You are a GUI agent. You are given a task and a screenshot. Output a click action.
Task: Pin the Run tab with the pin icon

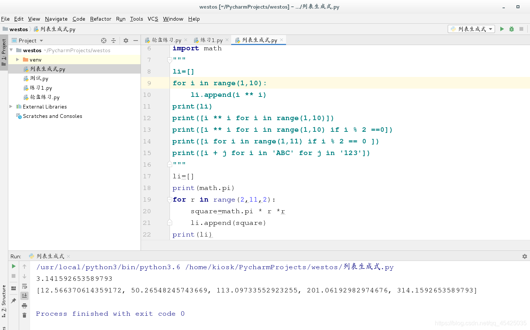14,300
